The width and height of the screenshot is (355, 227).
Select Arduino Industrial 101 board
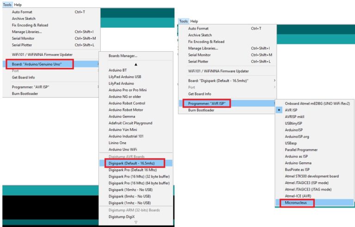[136, 136]
